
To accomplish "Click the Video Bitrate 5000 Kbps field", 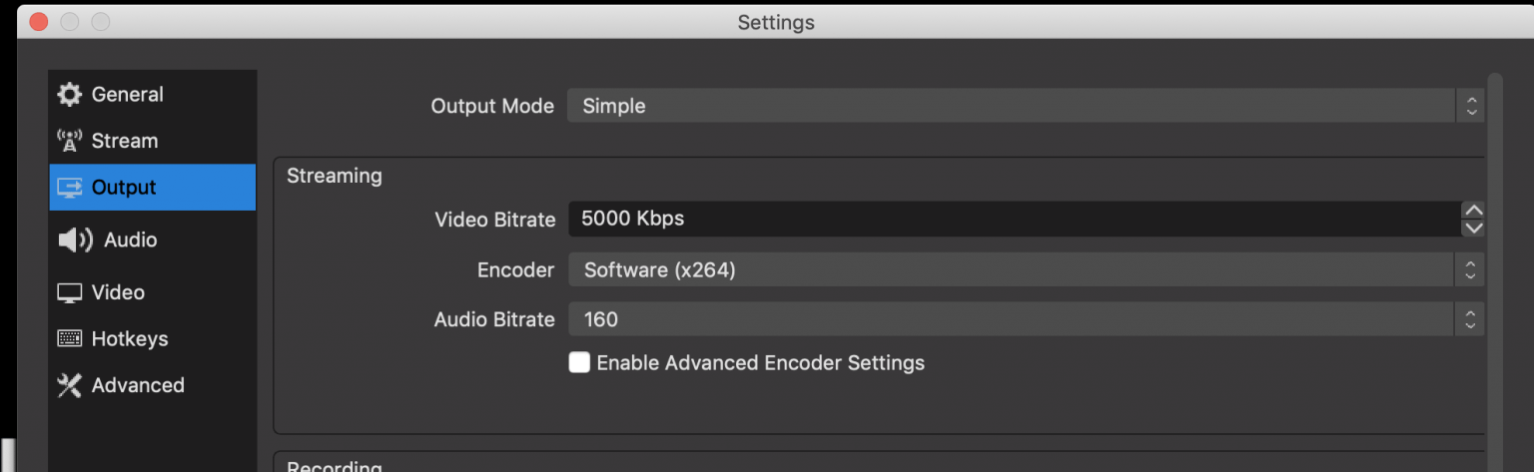I will coord(1014,219).
